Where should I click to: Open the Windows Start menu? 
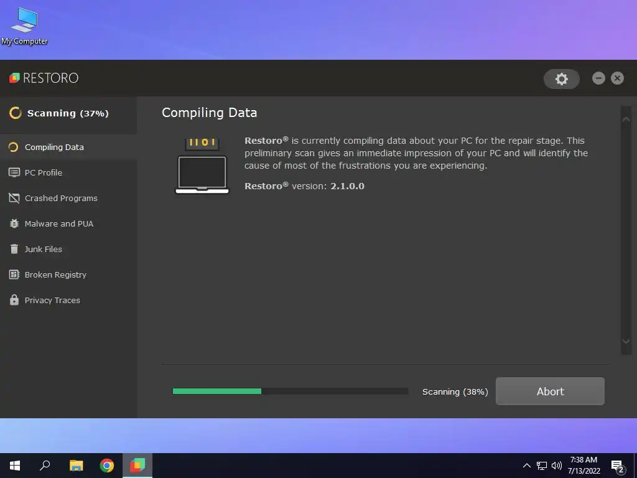15,466
